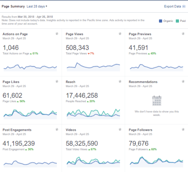Image resolution: width=188 pixels, height=172 pixels.
Task: Click info icon on Reach card
Action: (x=120, y=82)
